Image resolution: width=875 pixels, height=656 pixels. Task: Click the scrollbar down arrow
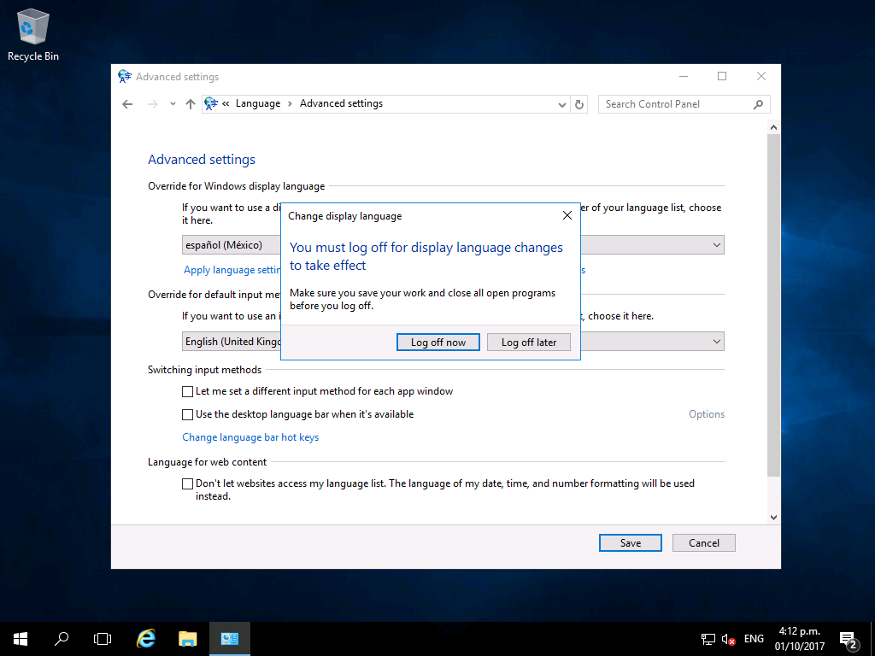772,518
